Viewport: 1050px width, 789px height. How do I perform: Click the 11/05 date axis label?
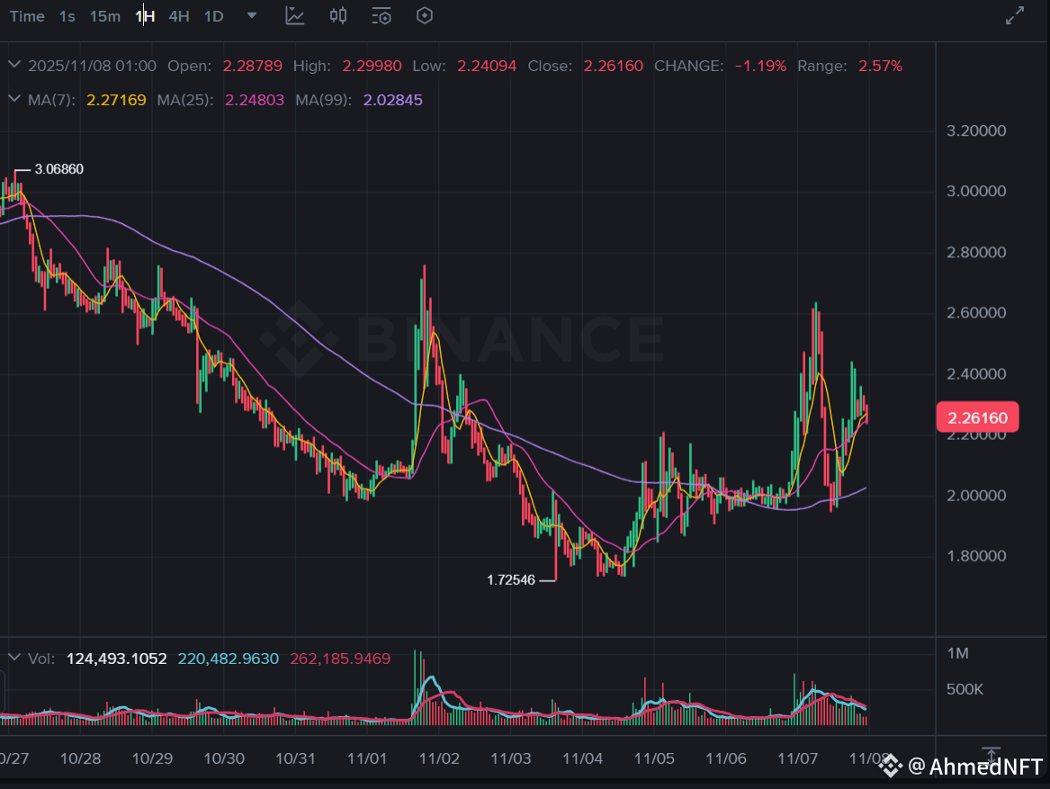tap(654, 758)
